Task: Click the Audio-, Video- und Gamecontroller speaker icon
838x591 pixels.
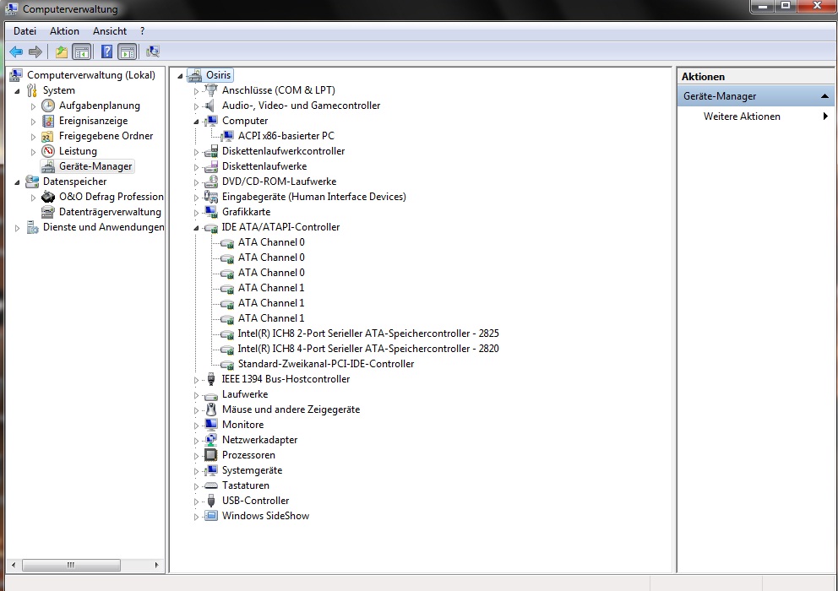Action: click(210, 106)
